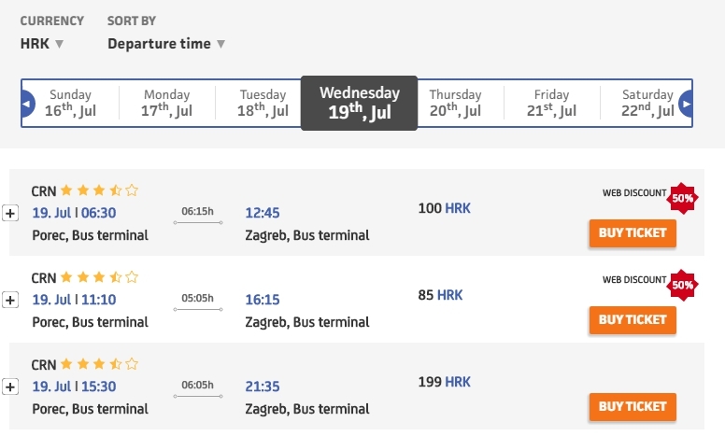Image resolution: width=725 pixels, height=436 pixels.
Task: Click the 50% discount badge on 11:10 trip
Action: [x=682, y=284]
